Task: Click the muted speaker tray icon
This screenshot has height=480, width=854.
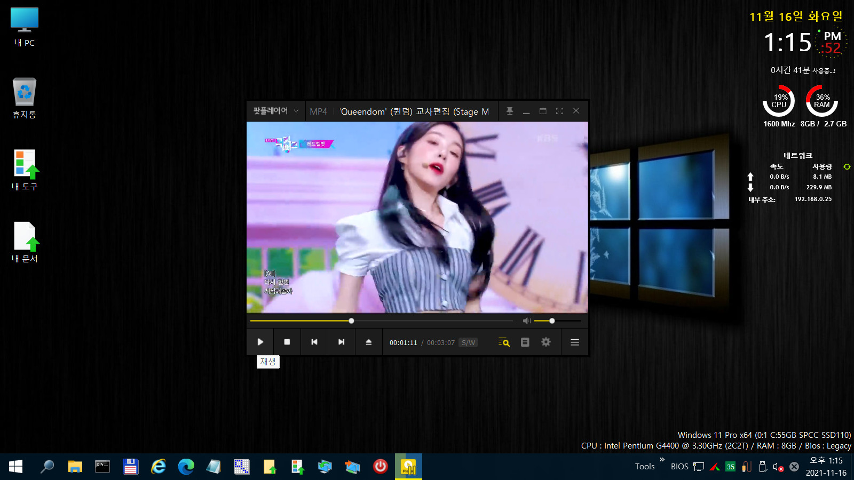Action: (778, 467)
